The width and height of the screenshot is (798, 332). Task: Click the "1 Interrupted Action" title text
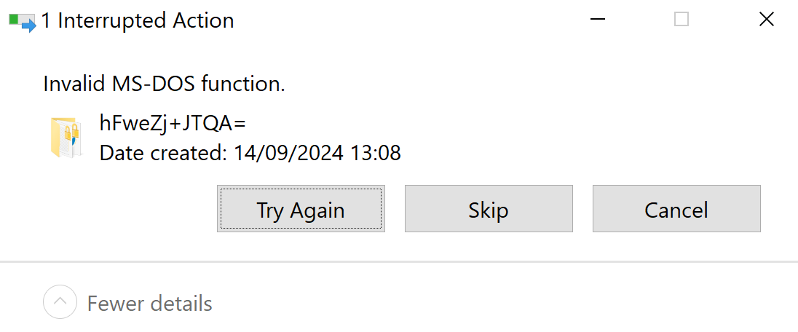(138, 21)
